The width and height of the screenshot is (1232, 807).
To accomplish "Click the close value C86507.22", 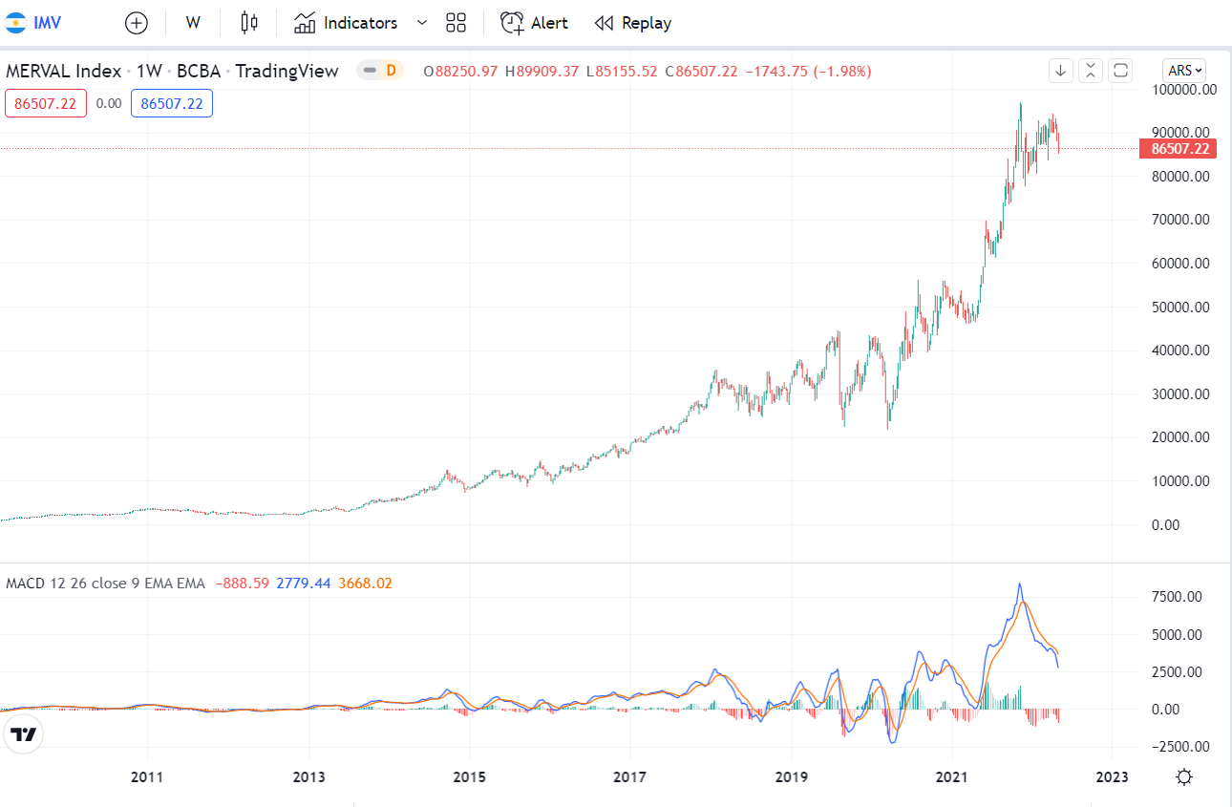I will click(x=701, y=71).
